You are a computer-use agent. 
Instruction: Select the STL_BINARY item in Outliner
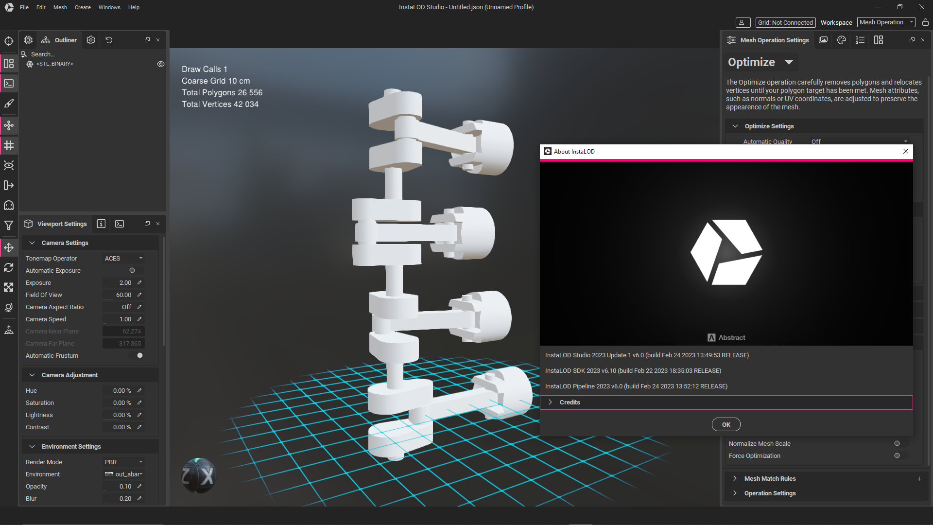[x=54, y=64]
